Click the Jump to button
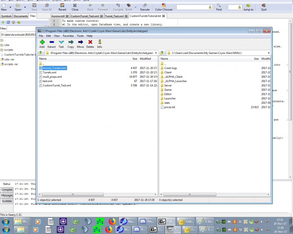293x234 pixels. (248, 7)
